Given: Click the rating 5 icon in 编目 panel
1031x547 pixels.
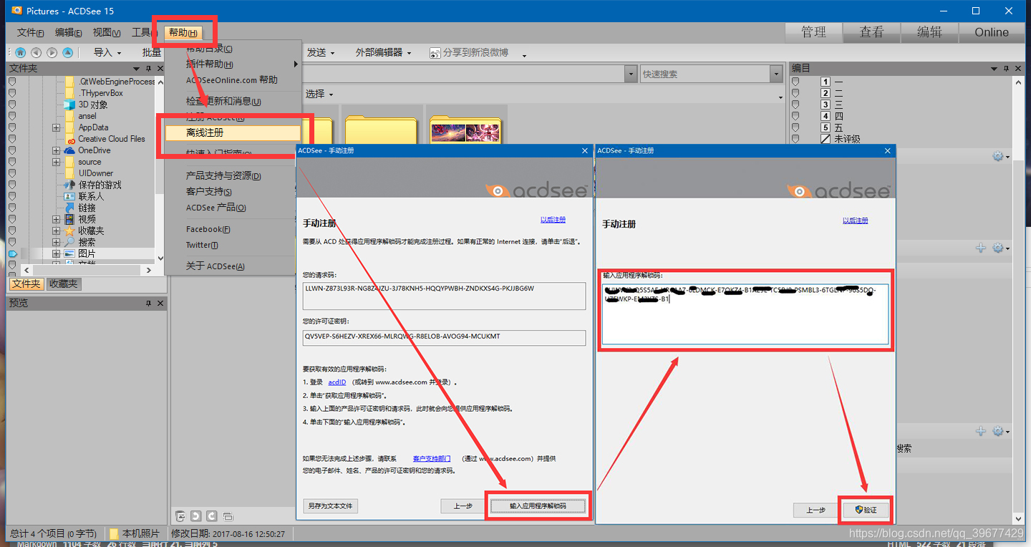Looking at the screenshot, I should coord(826,128).
